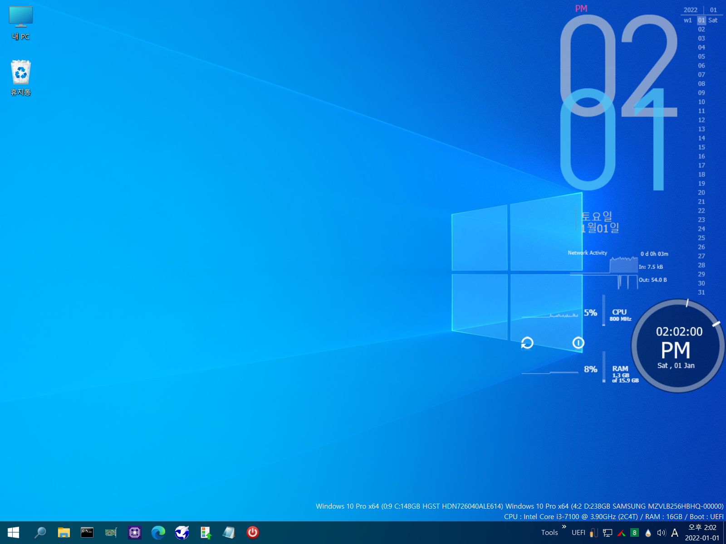Click the Network Activity graph label
Screen dimensions: 726x544
pyautogui.click(x=587, y=253)
